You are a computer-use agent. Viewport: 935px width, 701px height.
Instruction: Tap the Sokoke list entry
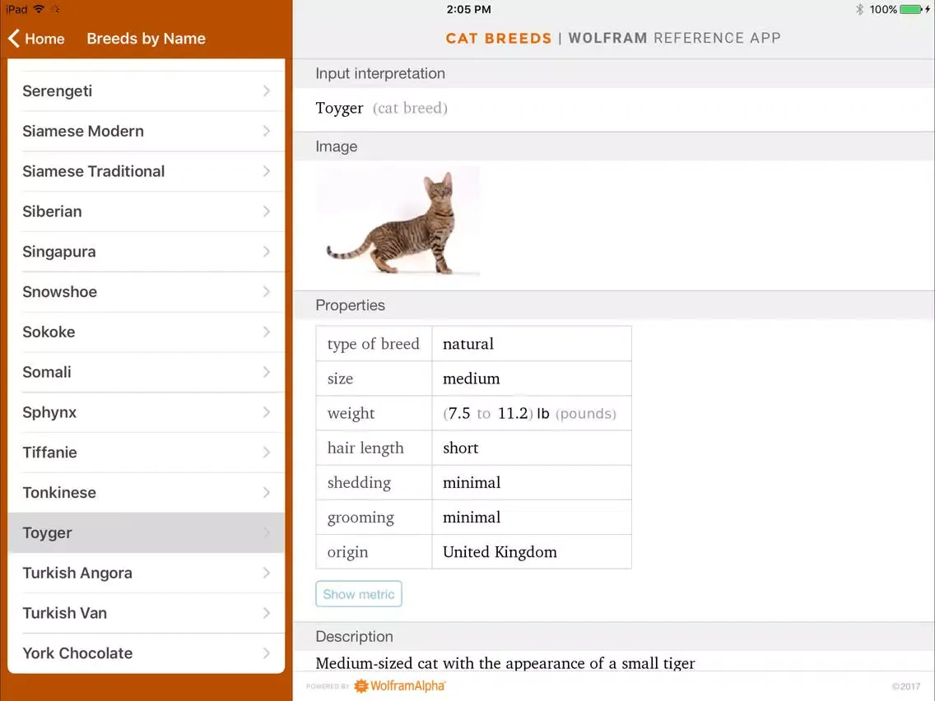coord(147,332)
